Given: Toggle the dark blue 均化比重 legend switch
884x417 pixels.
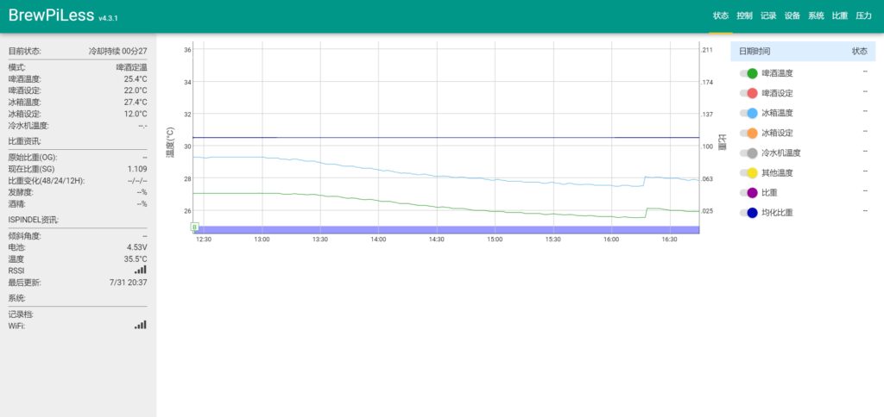Looking at the screenshot, I should coord(748,212).
